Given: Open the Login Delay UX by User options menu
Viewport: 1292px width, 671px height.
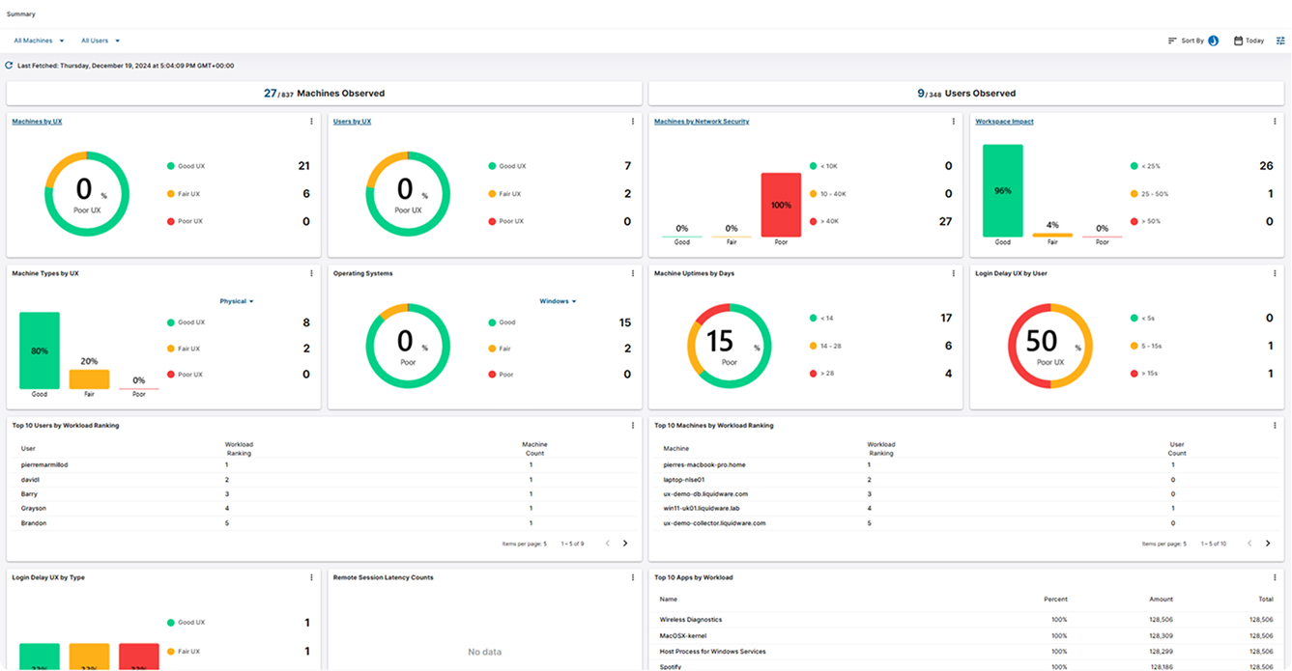Looking at the screenshot, I should 1275,273.
